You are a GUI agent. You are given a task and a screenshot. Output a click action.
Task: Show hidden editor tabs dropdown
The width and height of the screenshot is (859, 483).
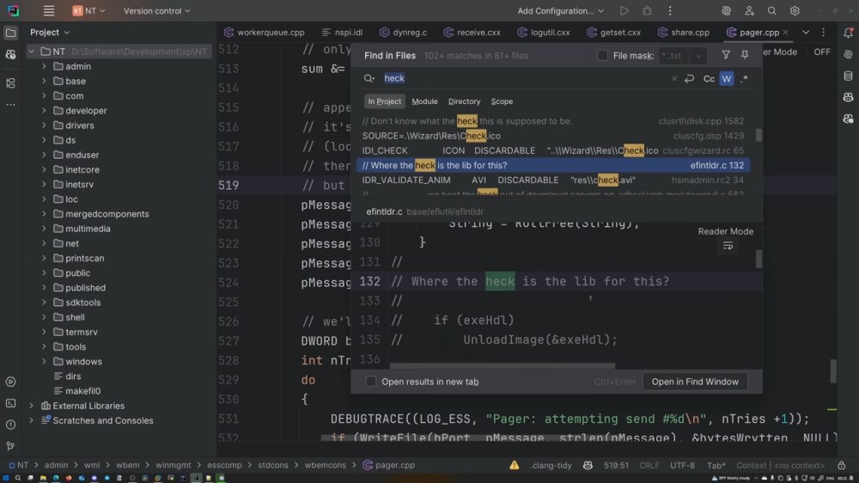tap(806, 33)
